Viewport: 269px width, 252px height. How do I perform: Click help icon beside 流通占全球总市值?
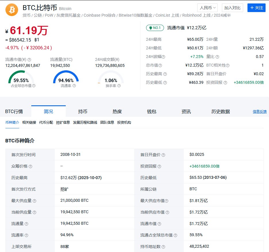click(x=175, y=235)
